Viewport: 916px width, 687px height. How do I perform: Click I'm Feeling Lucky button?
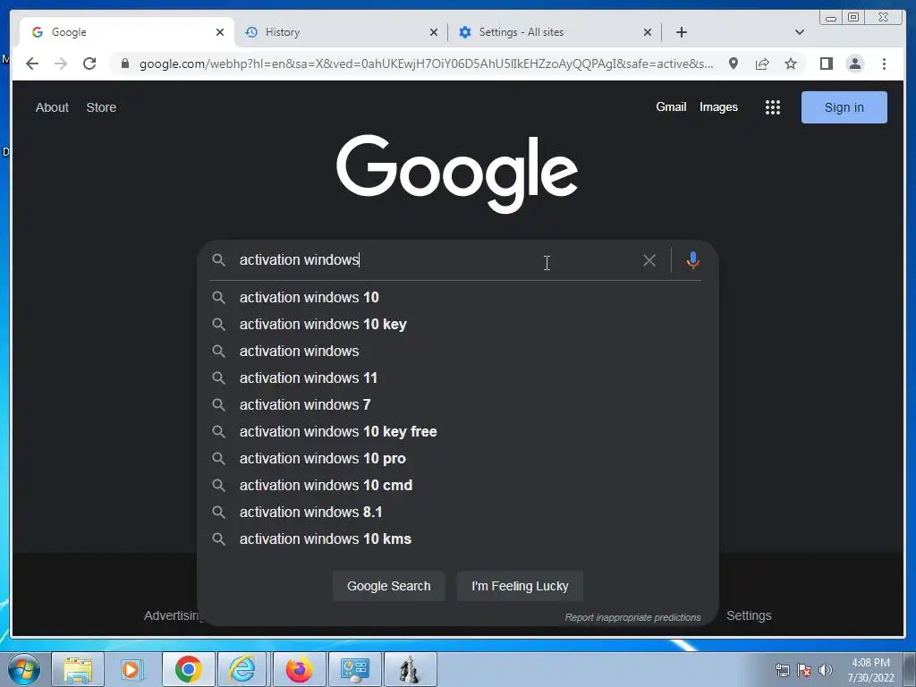click(520, 586)
